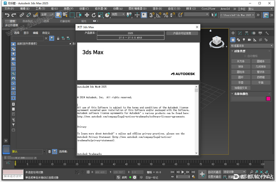Toggle the 3D Snaps icon
The width and height of the screenshot is (276, 182).
152,15
